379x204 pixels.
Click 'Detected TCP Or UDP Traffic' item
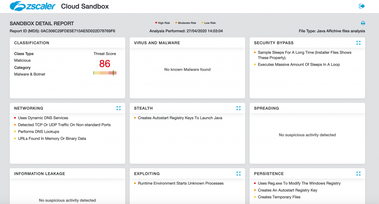pyautogui.click(x=64, y=125)
